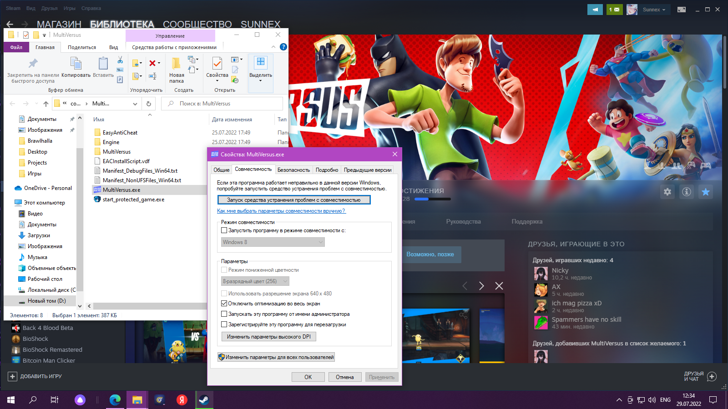
Task: Click the Copy icon in Explorer ribbon
Action: point(76,64)
